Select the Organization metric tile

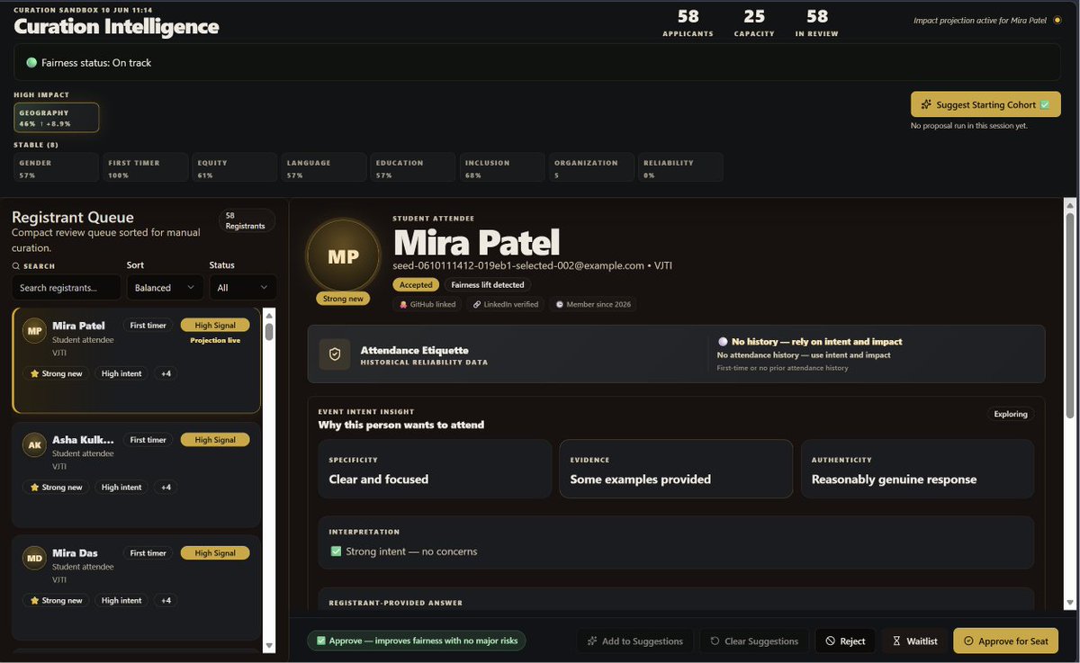point(591,168)
